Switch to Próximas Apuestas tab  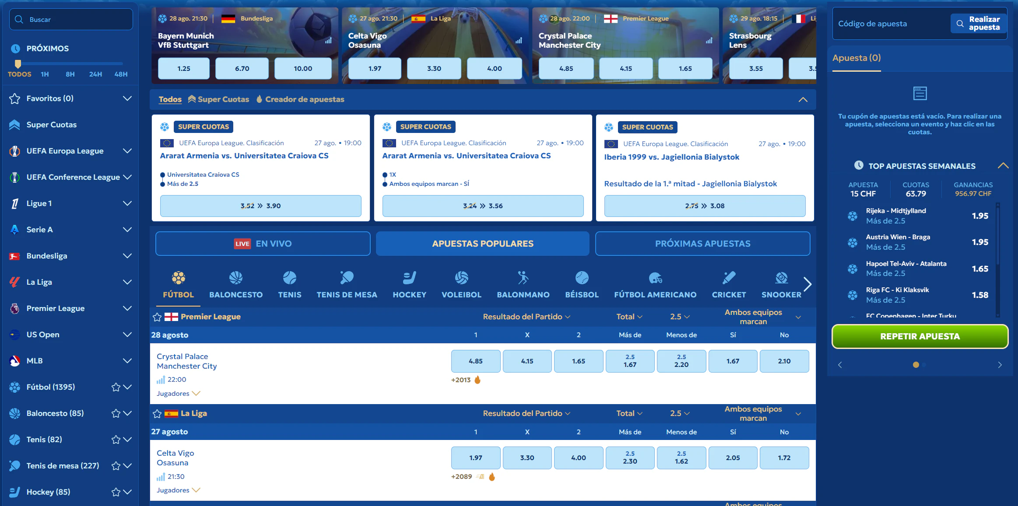pyautogui.click(x=702, y=244)
